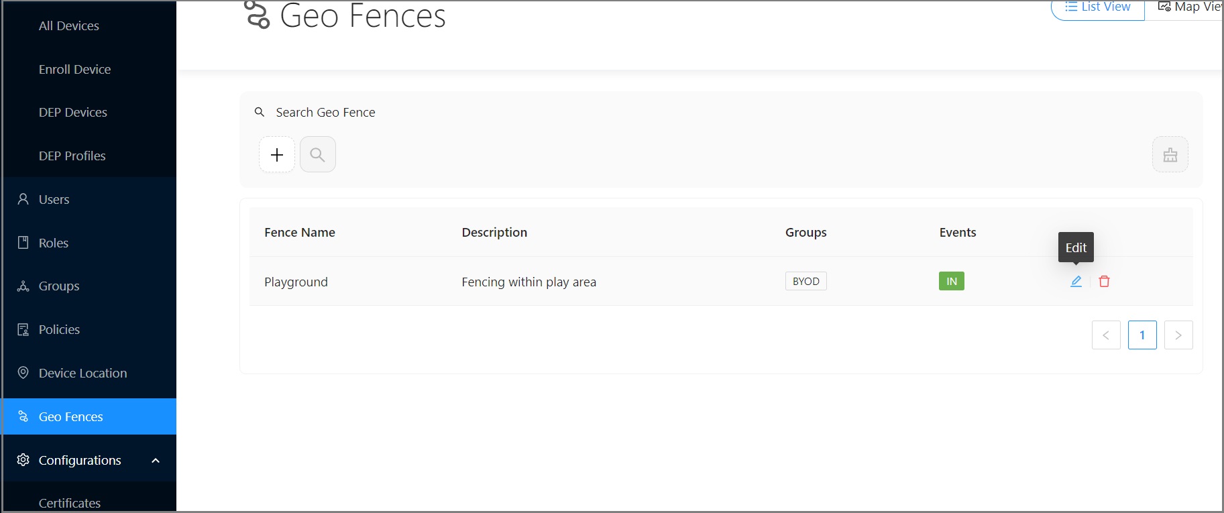Open Users from the sidebar
This screenshot has height=513, width=1224.
(54, 199)
